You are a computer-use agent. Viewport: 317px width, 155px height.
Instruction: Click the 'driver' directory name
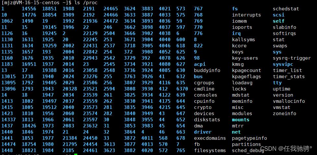[203, 132]
